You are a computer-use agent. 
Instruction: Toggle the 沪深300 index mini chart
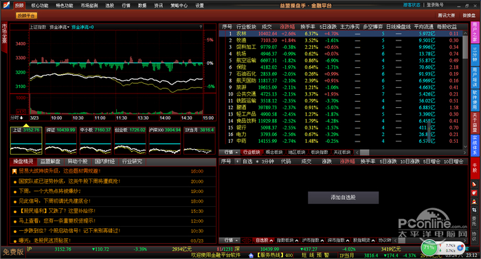[x=165, y=141]
